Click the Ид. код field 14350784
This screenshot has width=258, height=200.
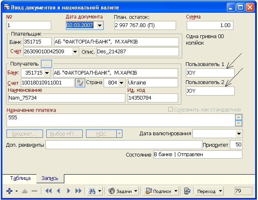pyautogui.click(x=153, y=98)
